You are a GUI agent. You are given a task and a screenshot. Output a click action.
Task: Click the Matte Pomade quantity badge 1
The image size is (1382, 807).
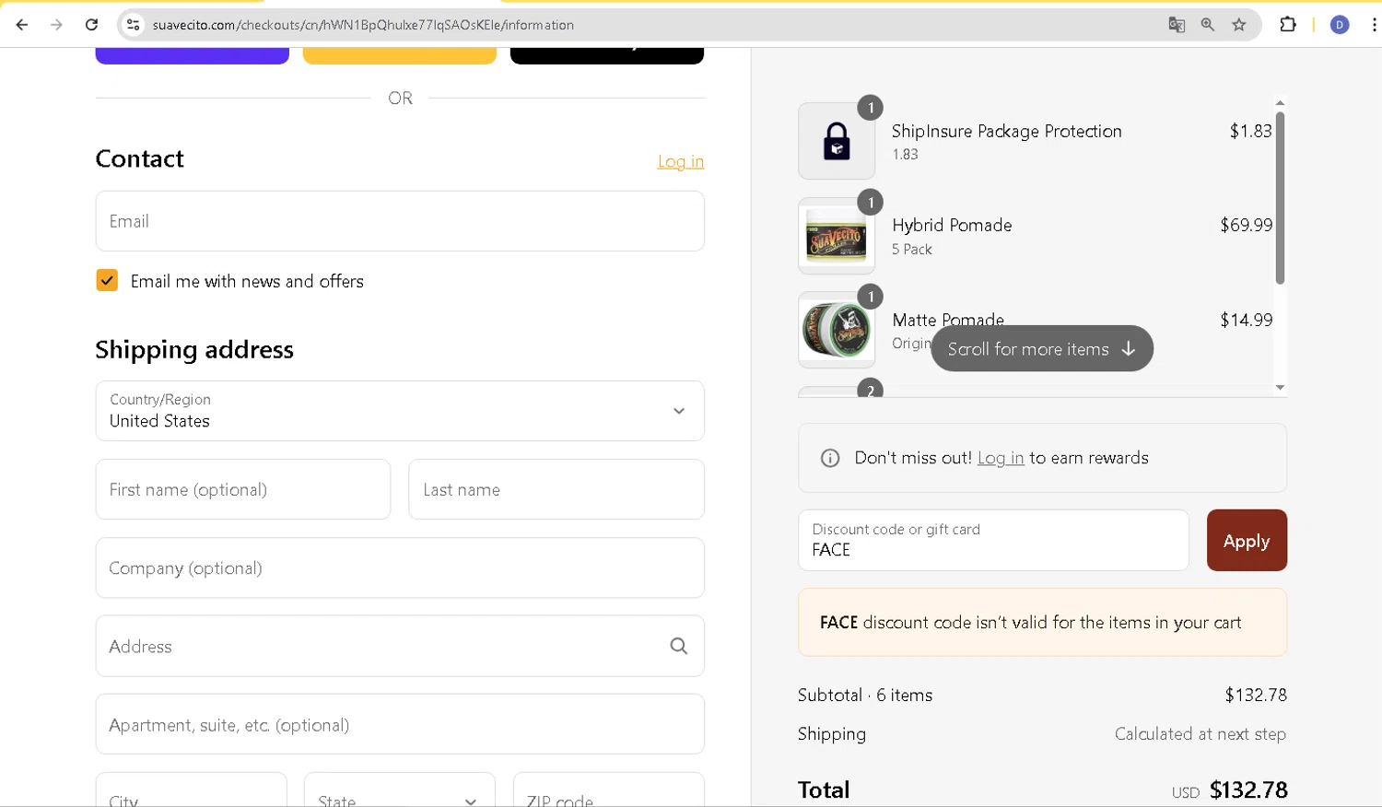(871, 297)
